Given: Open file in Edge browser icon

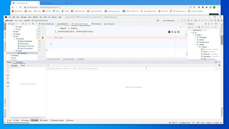Looking at the screenshot, I should coord(179,32).
